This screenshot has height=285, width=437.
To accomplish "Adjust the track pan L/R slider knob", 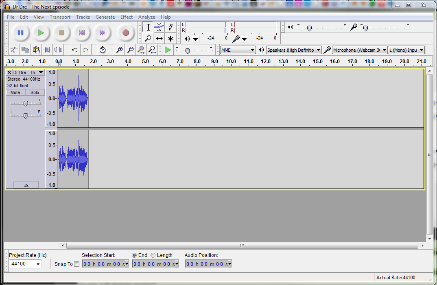I will click(26, 116).
